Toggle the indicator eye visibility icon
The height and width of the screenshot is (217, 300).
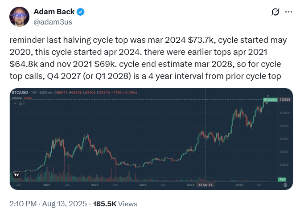21,104
